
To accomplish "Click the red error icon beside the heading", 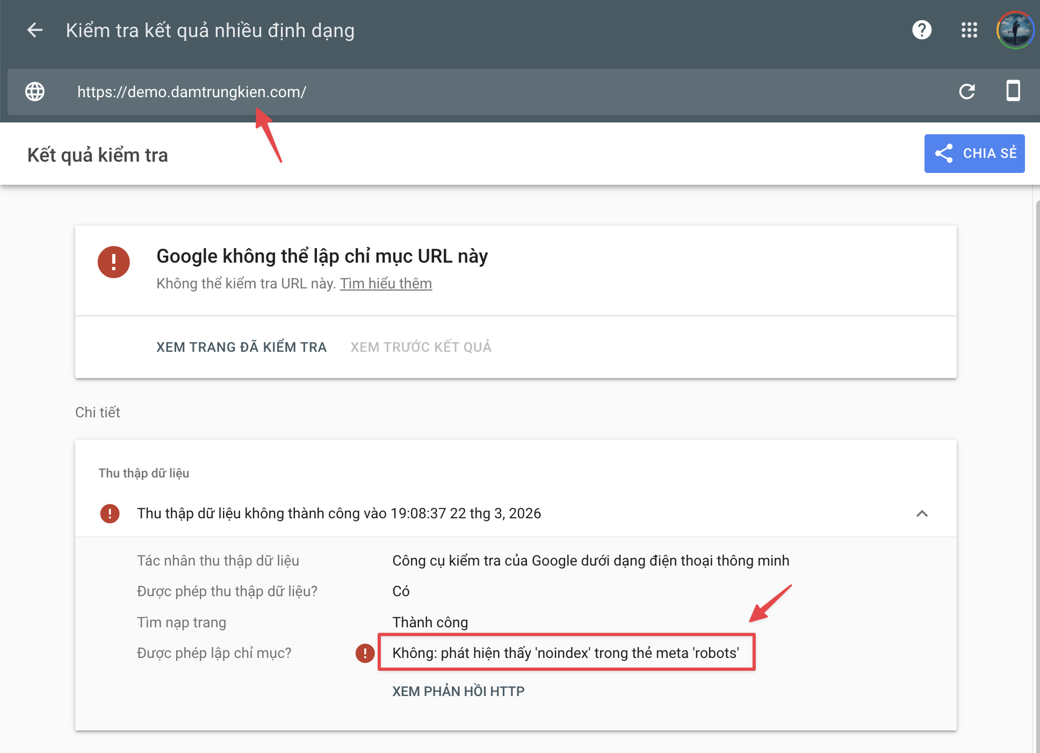I will pyautogui.click(x=113, y=263).
